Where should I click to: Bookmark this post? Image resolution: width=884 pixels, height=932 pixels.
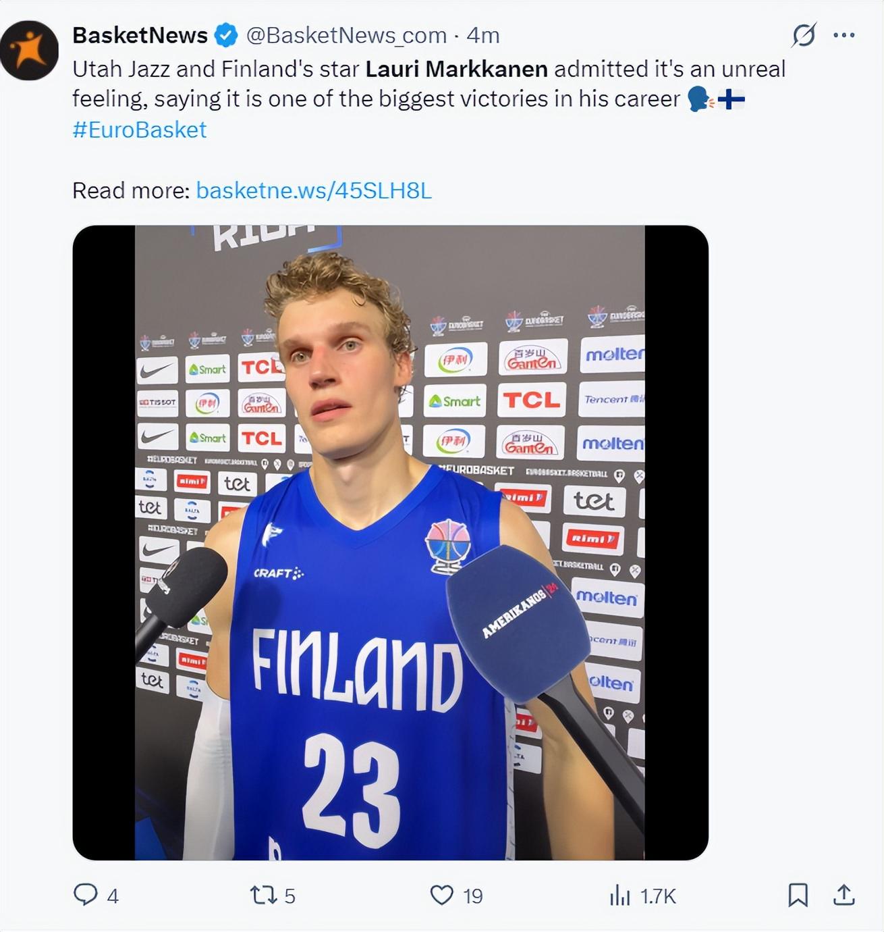[x=798, y=895]
